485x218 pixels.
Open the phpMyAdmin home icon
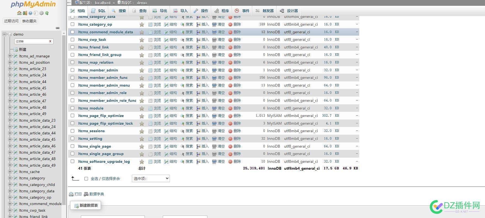tap(19, 13)
